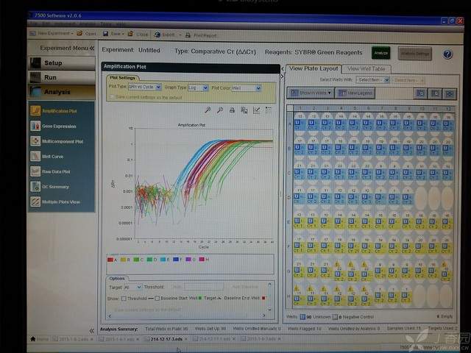Open the Multiple Plots View
Image resolution: width=471 pixels, height=353 pixels.
[x=62, y=202]
